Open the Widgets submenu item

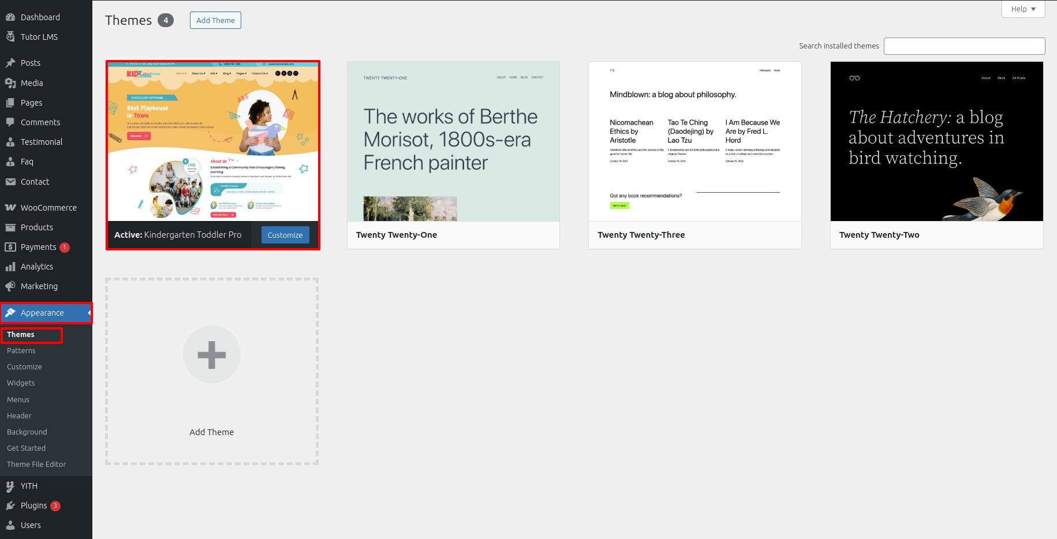21,383
